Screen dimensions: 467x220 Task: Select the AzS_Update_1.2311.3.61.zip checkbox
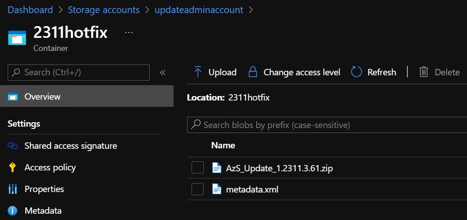tap(197, 168)
